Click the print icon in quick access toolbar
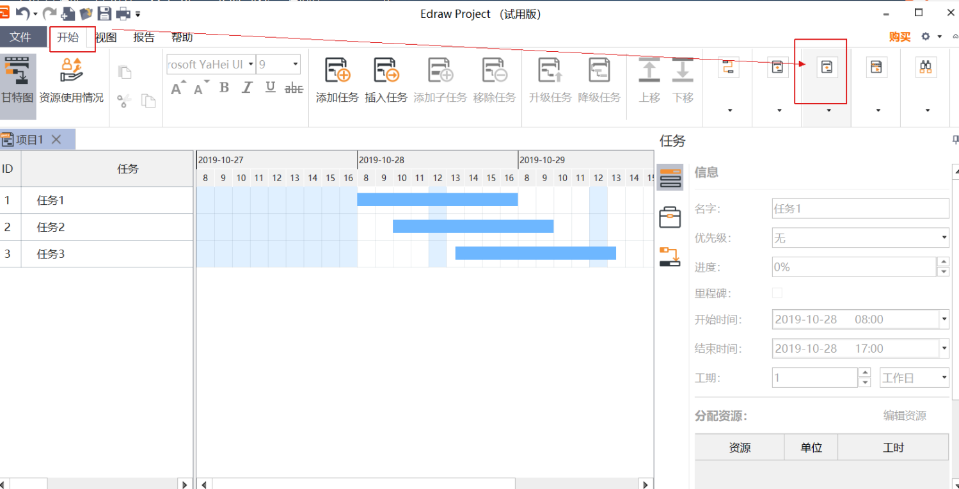Screen dimensions: 959x489 click(x=123, y=13)
